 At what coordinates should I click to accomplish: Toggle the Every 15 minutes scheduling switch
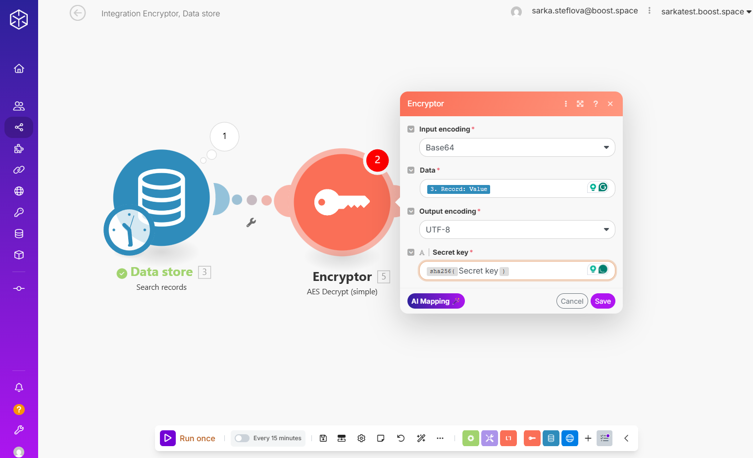tap(242, 438)
